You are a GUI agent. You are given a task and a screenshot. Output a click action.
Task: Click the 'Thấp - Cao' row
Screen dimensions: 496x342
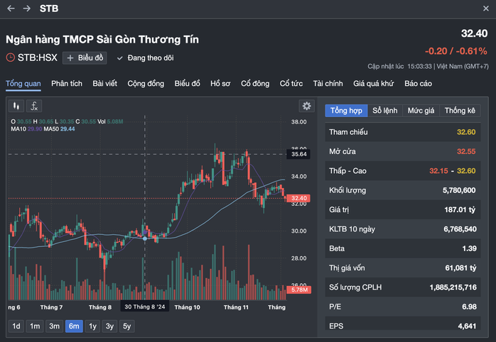(x=403, y=171)
